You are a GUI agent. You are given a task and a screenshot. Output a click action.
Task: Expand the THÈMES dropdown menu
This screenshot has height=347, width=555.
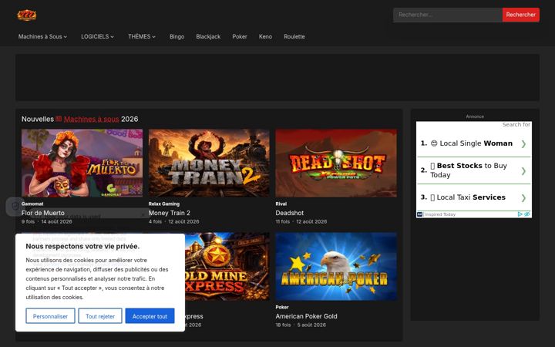pos(142,36)
